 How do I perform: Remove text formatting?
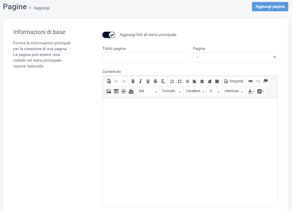[163, 81]
